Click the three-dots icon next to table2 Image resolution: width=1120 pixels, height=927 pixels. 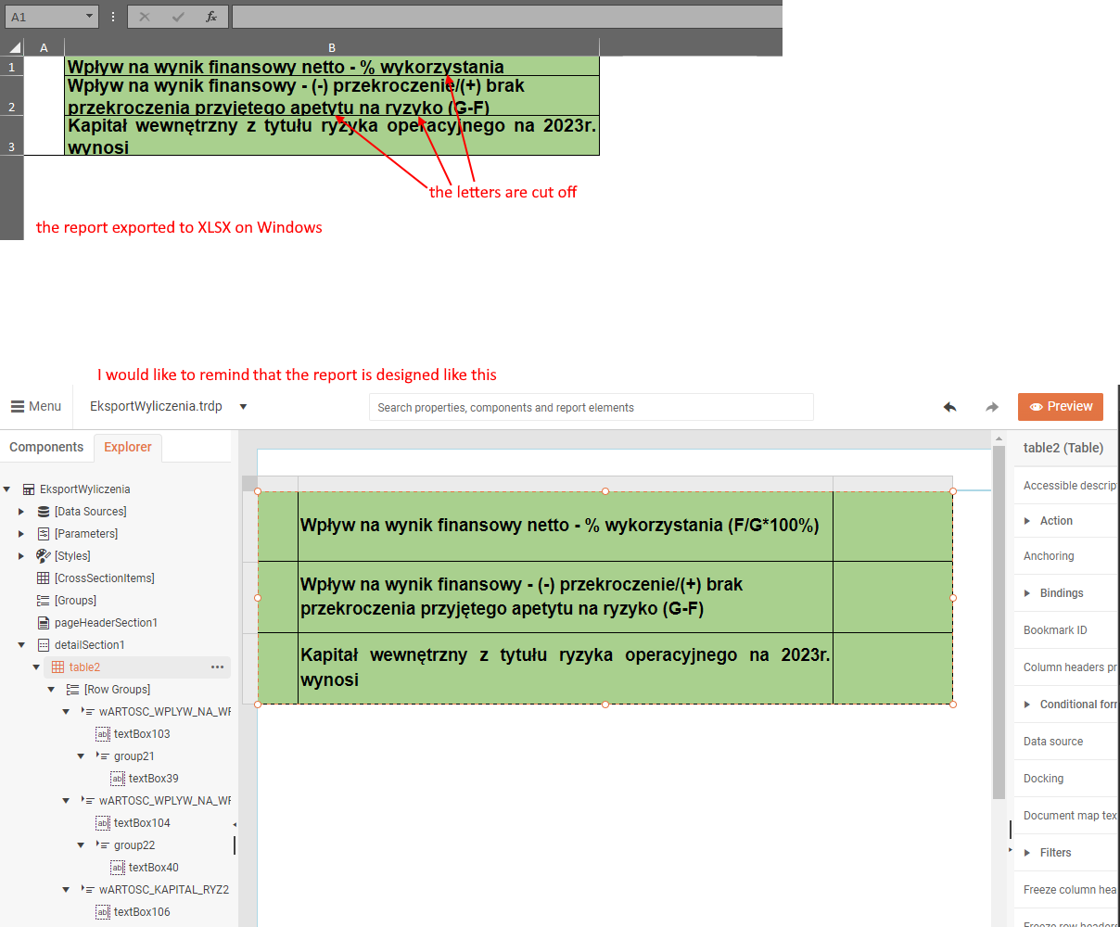point(217,667)
